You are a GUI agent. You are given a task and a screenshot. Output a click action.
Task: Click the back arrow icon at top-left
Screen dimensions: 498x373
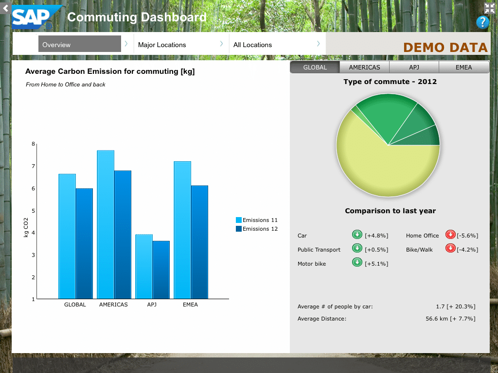tap(5, 8)
